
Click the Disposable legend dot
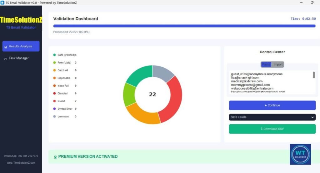click(x=54, y=78)
